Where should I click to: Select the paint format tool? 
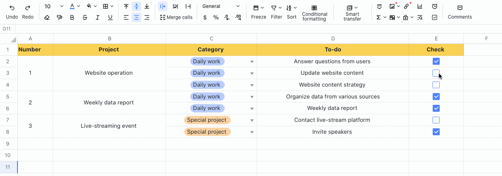(x=60, y=17)
